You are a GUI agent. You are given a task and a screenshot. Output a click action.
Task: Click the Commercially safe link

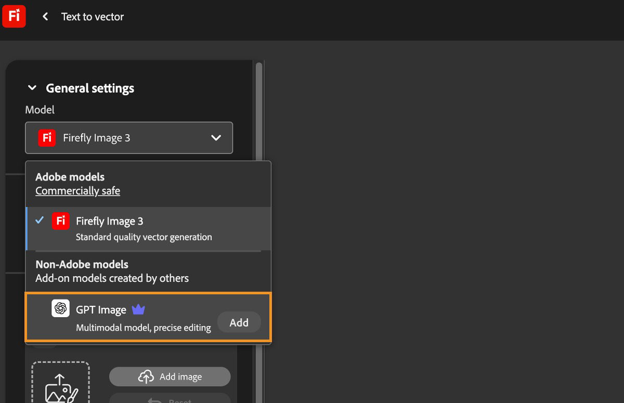[77, 191]
